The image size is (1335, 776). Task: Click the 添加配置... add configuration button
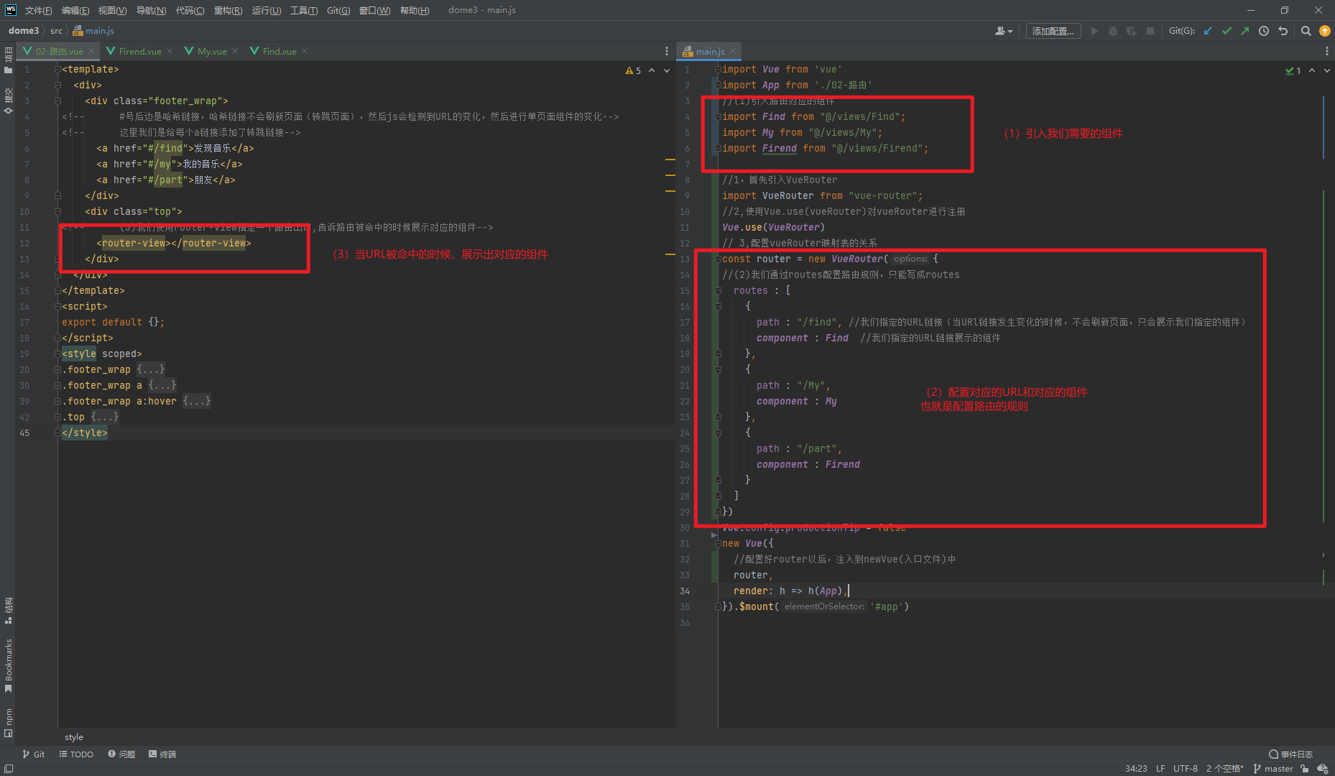point(1053,31)
